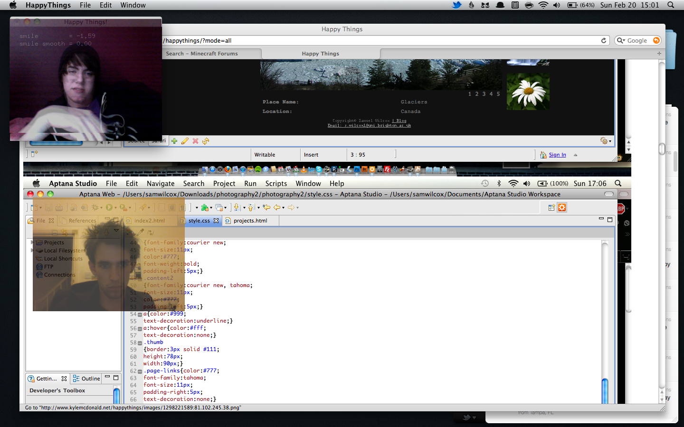The width and height of the screenshot is (684, 427).
Task: Click the daisy flower thumbnail
Action: tap(528, 92)
